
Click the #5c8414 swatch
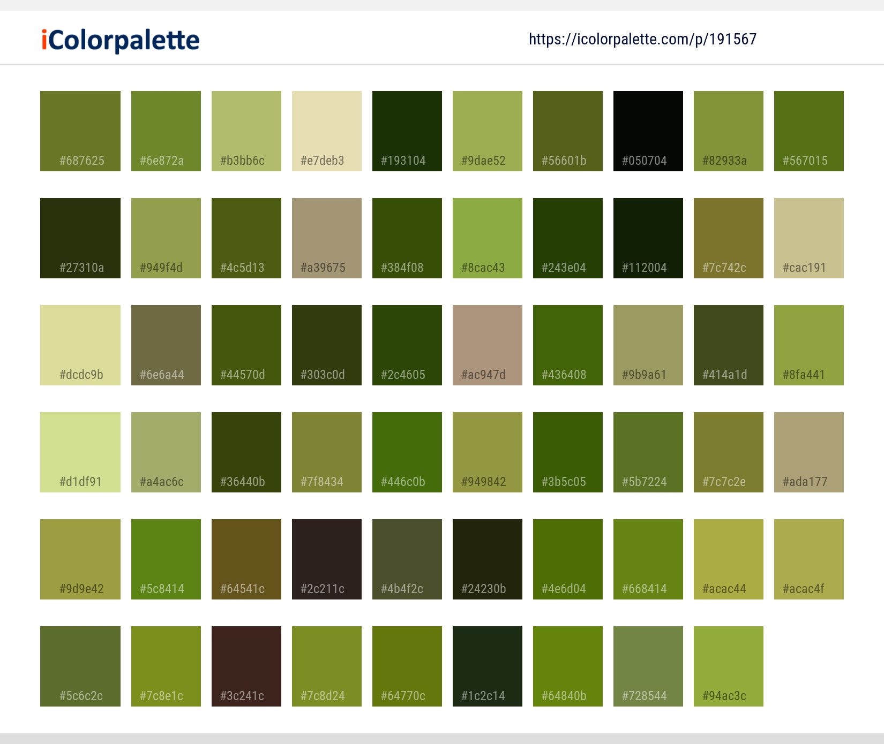tap(166, 559)
